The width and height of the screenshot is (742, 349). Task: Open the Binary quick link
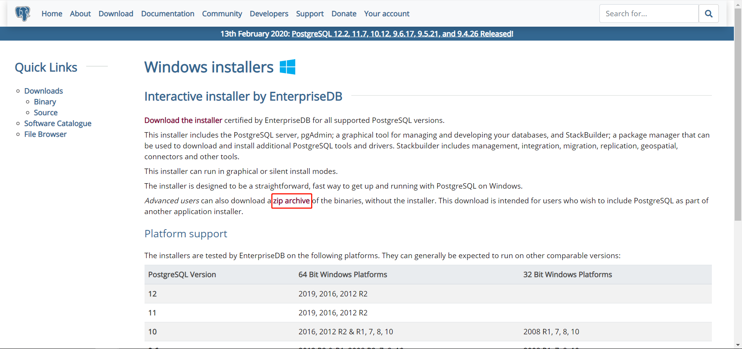(45, 102)
